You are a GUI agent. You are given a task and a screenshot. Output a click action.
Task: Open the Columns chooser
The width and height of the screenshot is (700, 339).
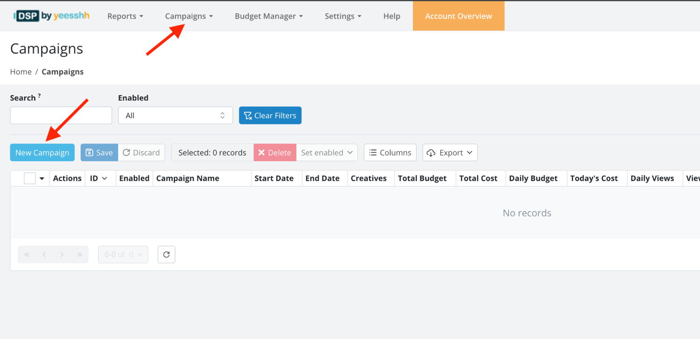point(390,153)
